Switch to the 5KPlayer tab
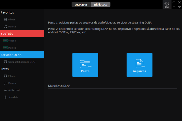Image resolution: width=182 pixels, height=121 pixels. click(81, 5)
